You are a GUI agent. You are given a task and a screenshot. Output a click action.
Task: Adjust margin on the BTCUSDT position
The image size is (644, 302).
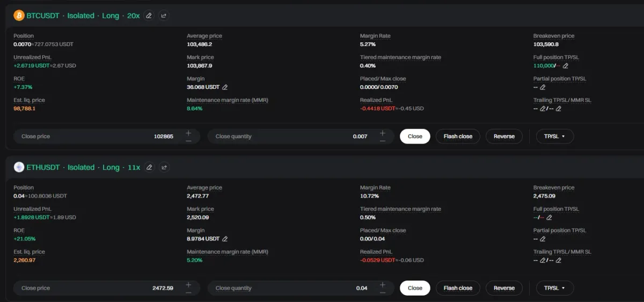pos(225,87)
